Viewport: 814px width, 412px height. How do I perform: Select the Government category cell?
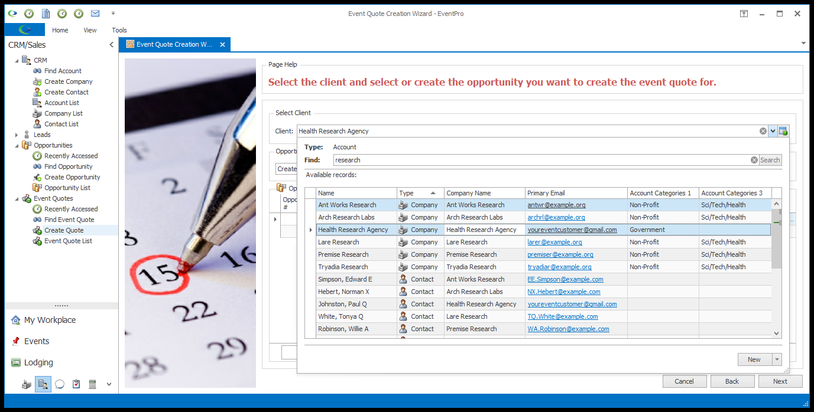(663, 230)
